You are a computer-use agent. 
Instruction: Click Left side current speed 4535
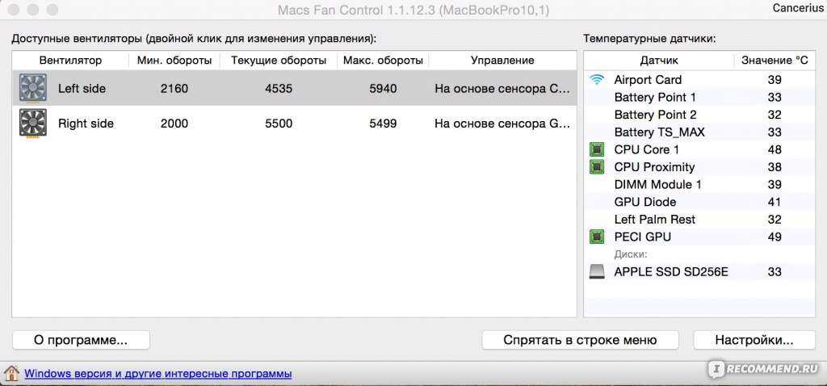(x=279, y=89)
